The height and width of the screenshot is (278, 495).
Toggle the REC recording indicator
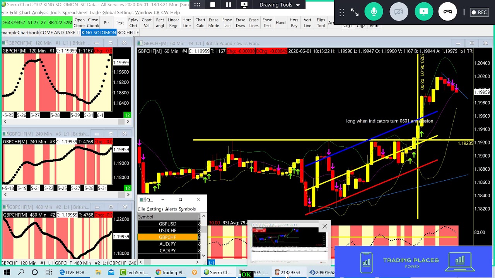click(479, 12)
